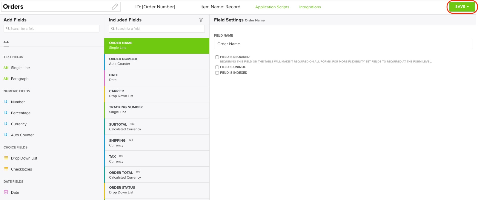Click the Currency field type icon
The height and width of the screenshot is (200, 478).
[x=6, y=124]
